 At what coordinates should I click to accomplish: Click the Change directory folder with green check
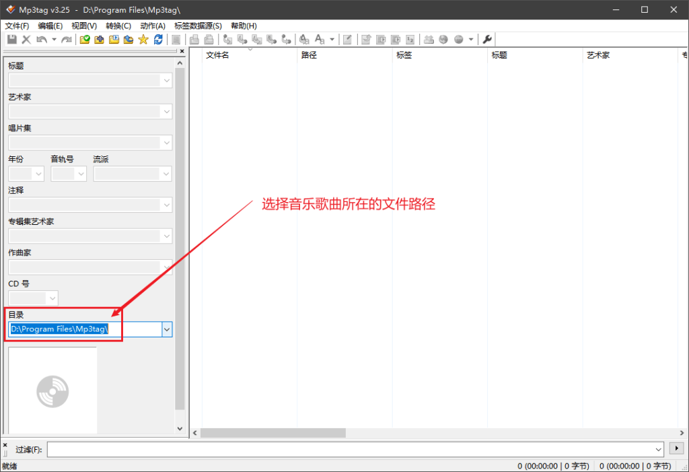point(85,40)
